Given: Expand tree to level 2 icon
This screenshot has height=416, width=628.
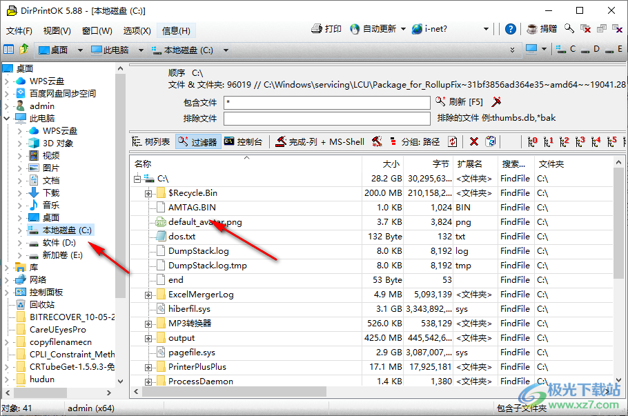Looking at the screenshot, I should pos(565,141).
